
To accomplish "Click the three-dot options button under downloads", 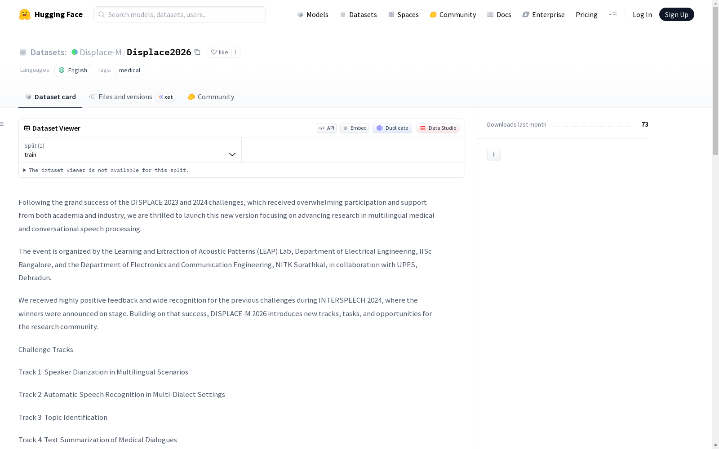I will point(494,154).
